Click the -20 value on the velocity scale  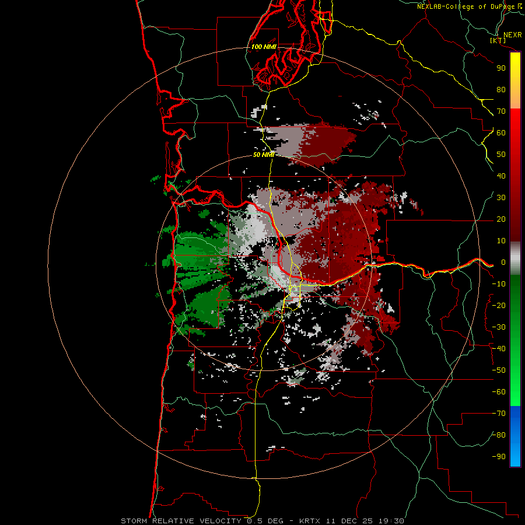pyautogui.click(x=499, y=306)
